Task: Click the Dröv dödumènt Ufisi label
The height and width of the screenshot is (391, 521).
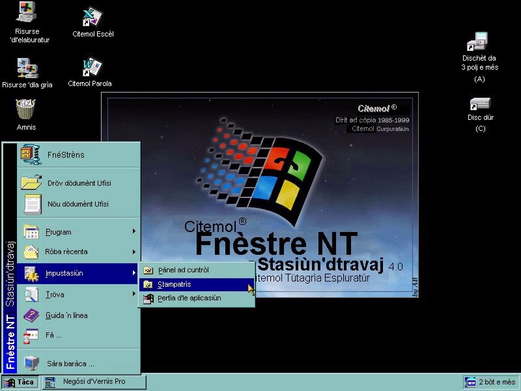Action: coord(79,183)
